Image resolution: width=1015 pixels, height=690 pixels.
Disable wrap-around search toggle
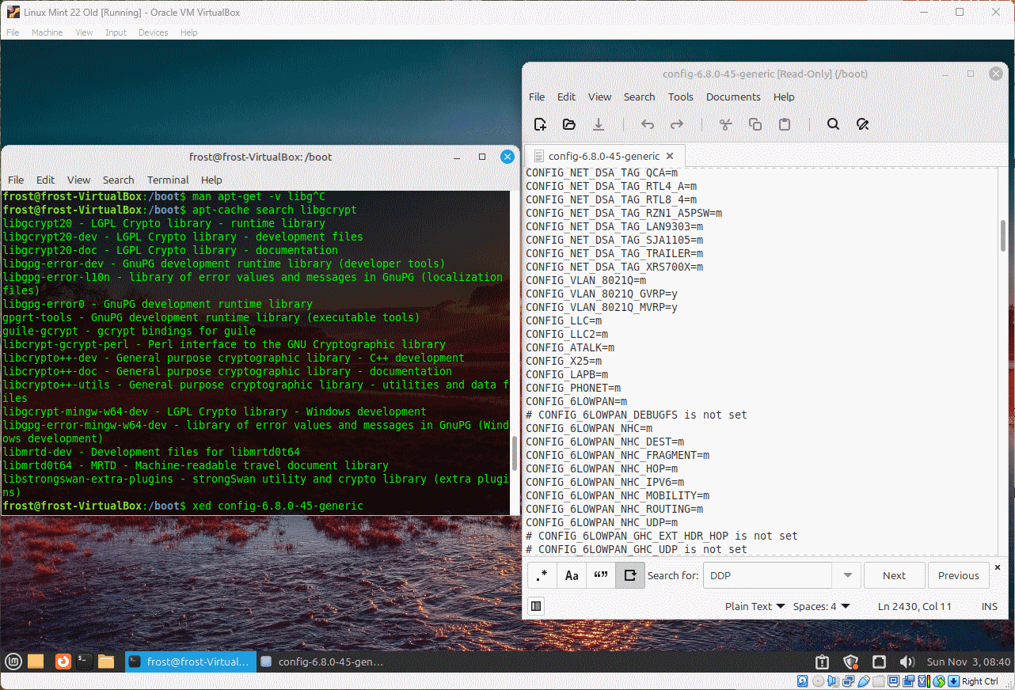tap(630, 575)
